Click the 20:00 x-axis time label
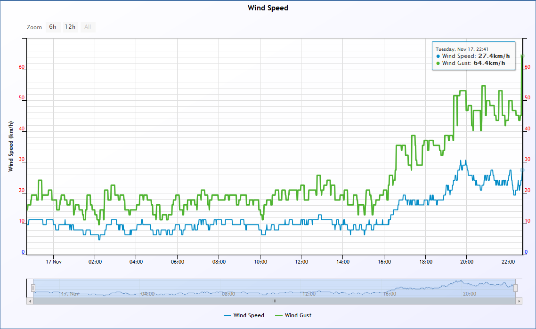Viewport: 536px width, 329px height. (x=466, y=262)
